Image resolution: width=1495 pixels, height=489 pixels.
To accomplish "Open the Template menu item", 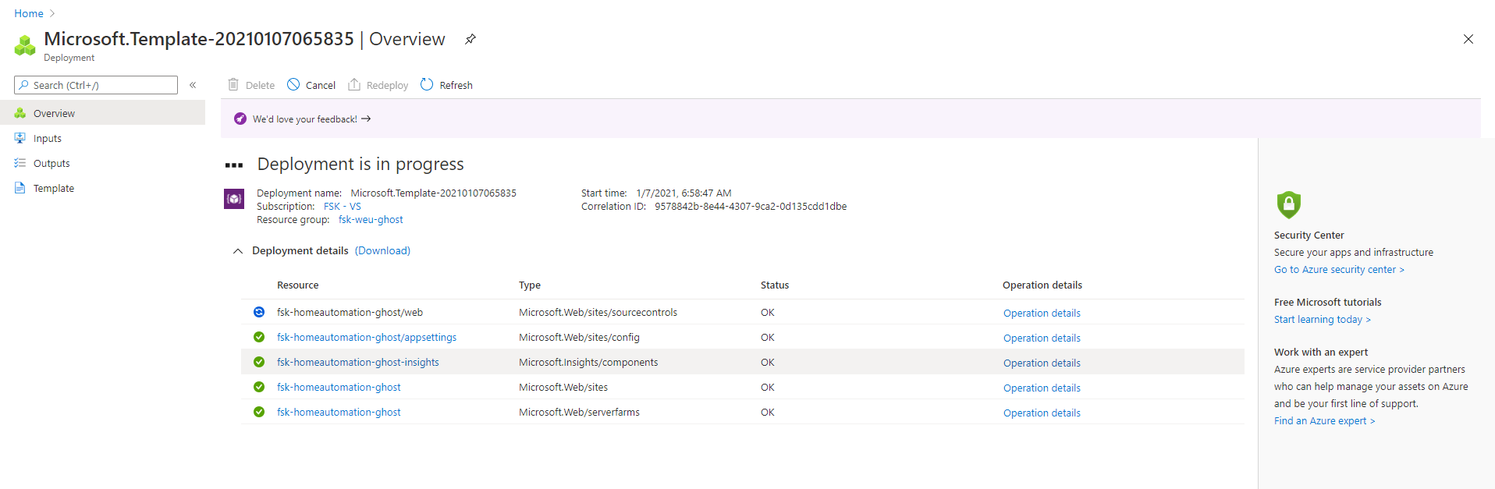I will 102,188.
